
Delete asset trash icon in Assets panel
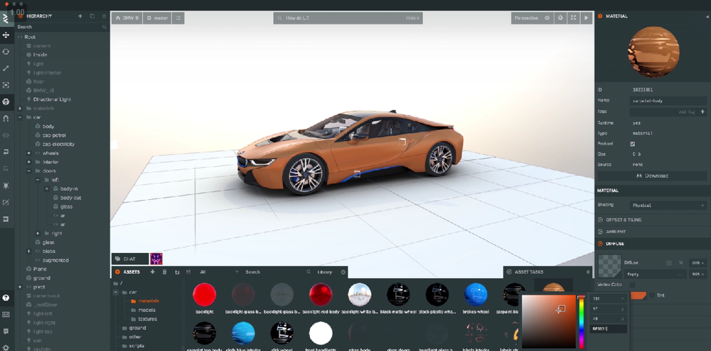(x=165, y=272)
